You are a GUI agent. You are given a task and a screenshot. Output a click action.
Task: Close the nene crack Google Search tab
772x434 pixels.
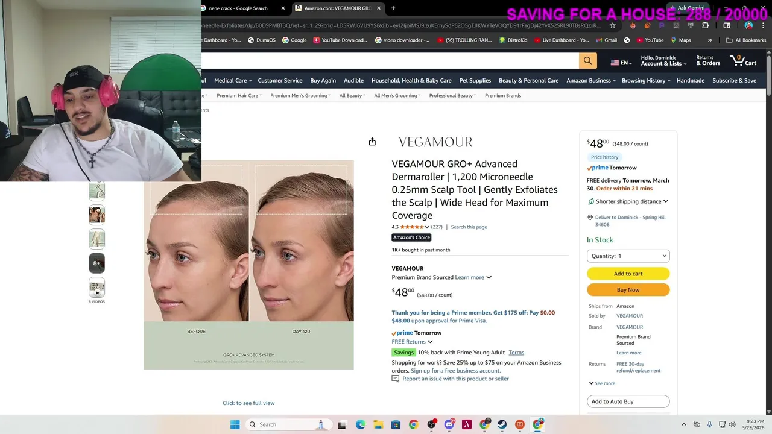point(283,8)
